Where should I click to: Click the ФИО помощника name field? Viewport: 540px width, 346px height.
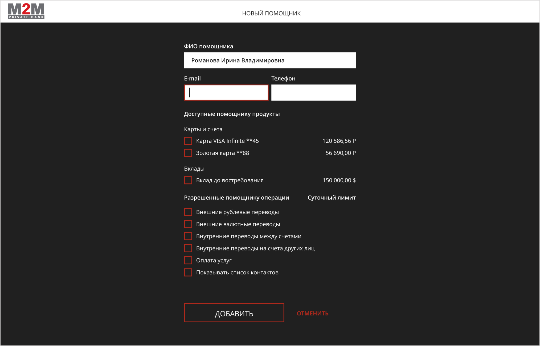270,60
